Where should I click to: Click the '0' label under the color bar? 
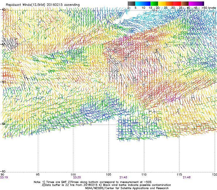[128, 8]
